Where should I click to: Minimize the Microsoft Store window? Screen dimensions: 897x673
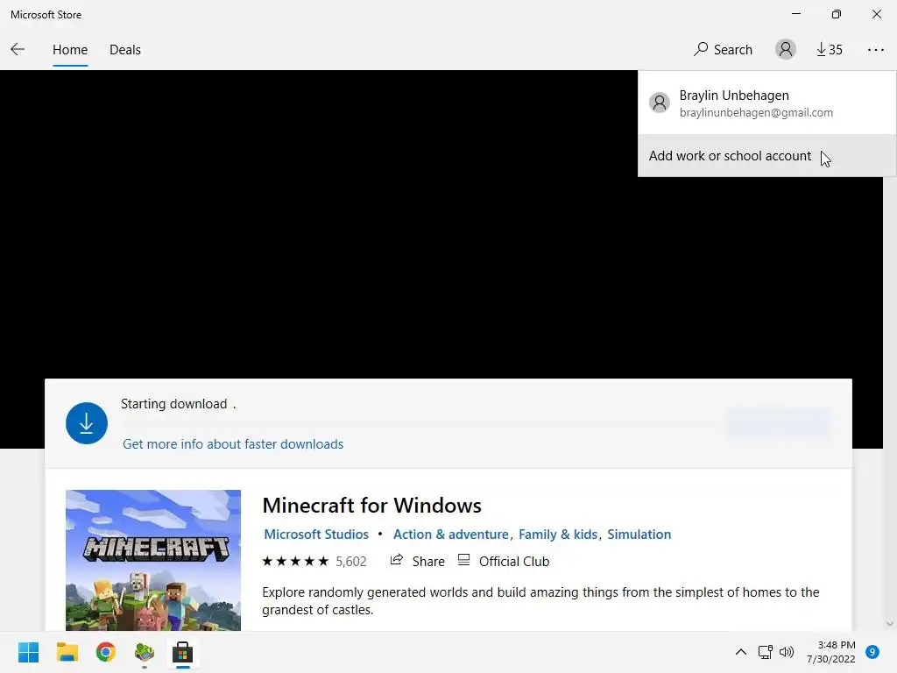(796, 14)
